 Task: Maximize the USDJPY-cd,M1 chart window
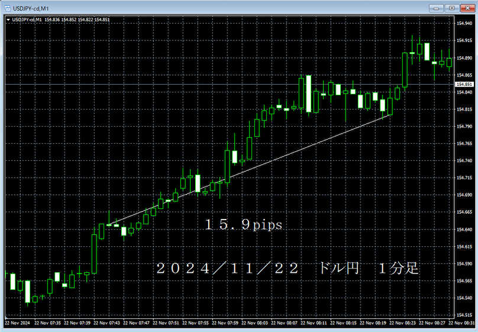452,8
